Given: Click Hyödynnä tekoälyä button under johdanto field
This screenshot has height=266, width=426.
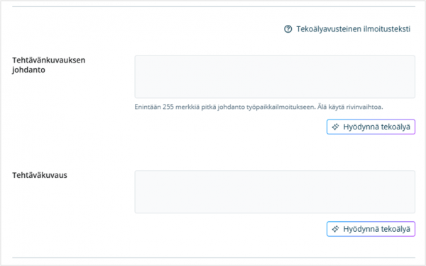Looking at the screenshot, I should [371, 127].
